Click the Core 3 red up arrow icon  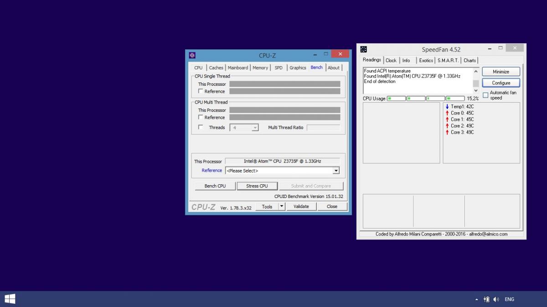[447, 132]
